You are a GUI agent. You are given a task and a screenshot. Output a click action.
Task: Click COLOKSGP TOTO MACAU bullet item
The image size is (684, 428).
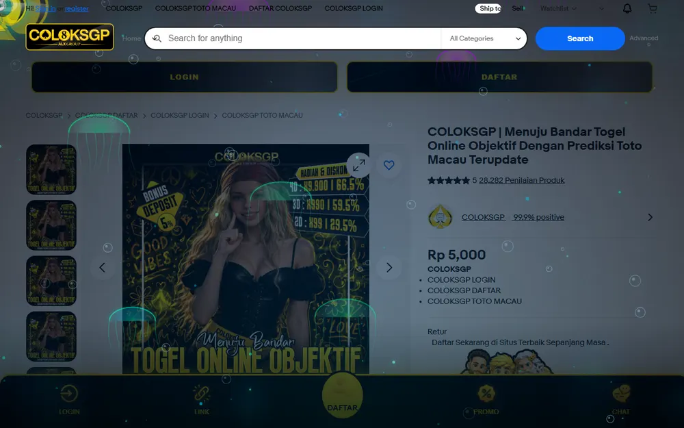click(x=474, y=301)
